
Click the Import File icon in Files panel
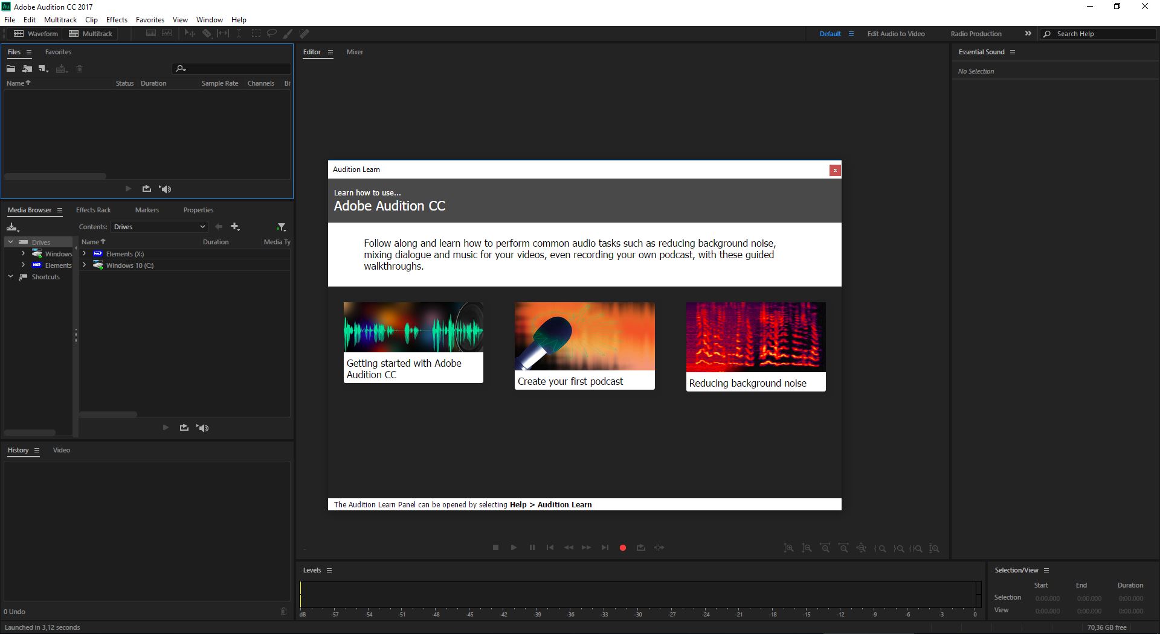coord(27,69)
